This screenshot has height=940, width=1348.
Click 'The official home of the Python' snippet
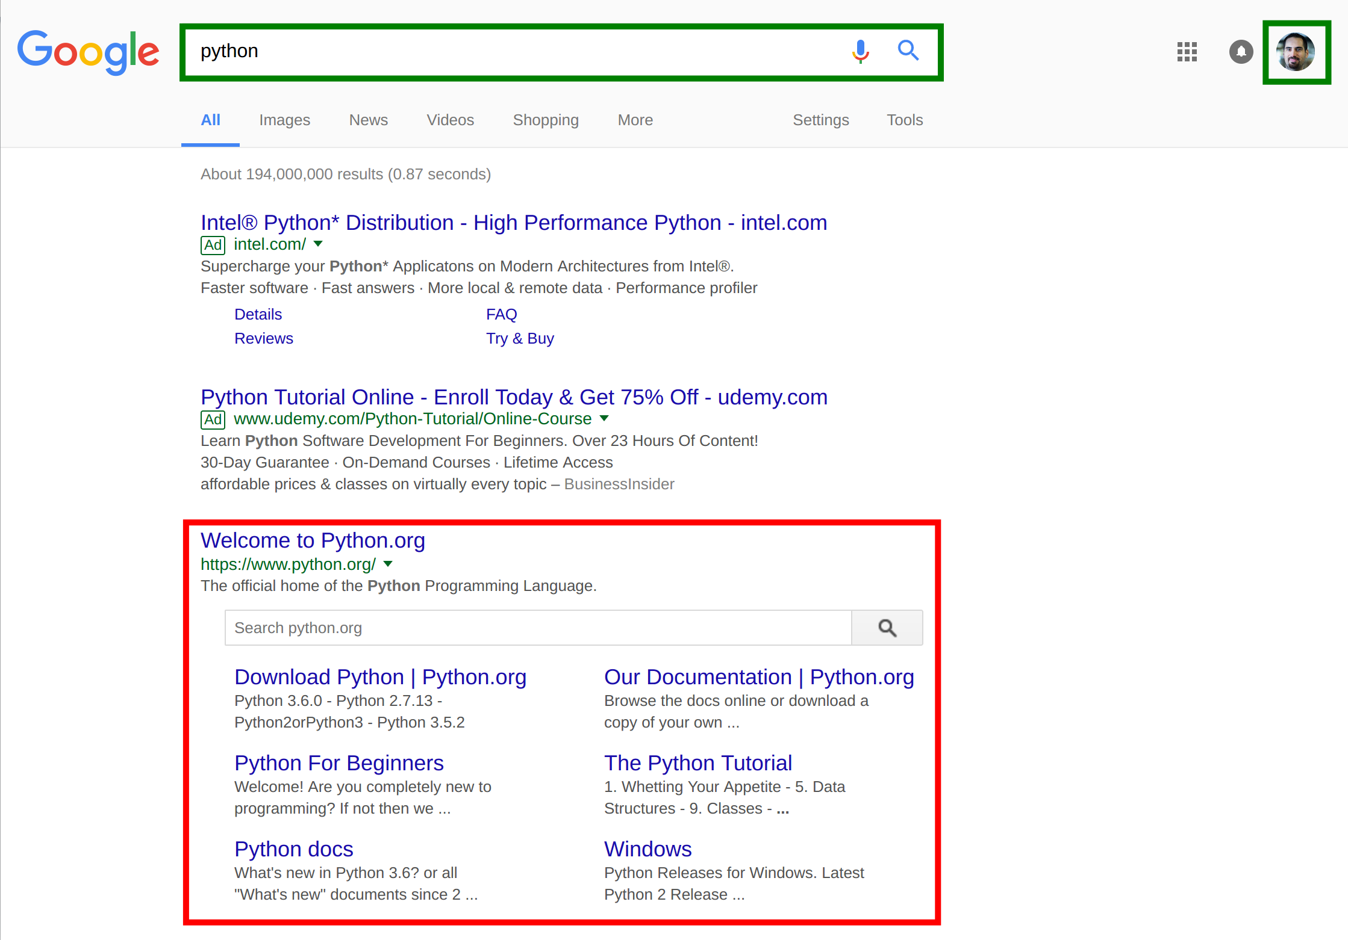click(398, 586)
